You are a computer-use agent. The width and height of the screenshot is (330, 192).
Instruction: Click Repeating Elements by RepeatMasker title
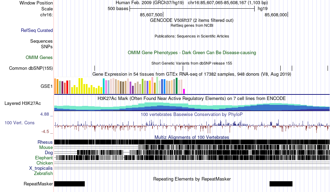pyautogui.click(x=192, y=179)
